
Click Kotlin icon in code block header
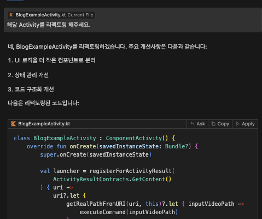tap(13, 124)
